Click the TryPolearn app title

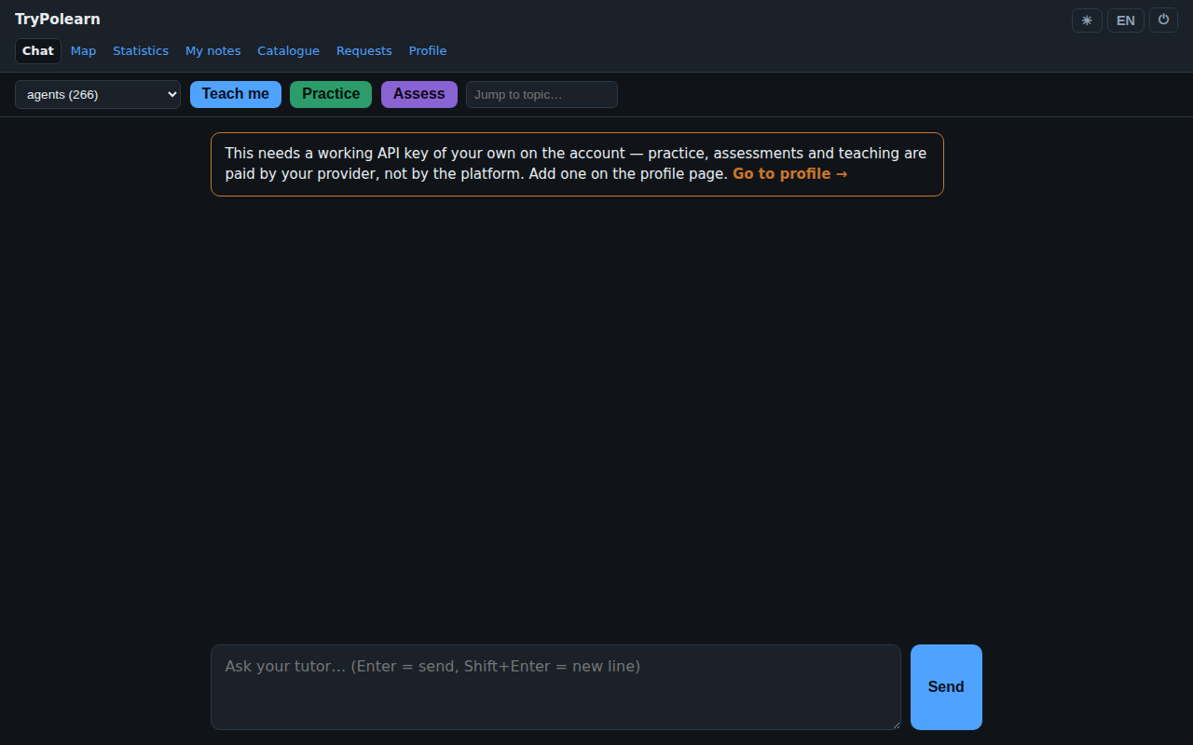tap(58, 20)
